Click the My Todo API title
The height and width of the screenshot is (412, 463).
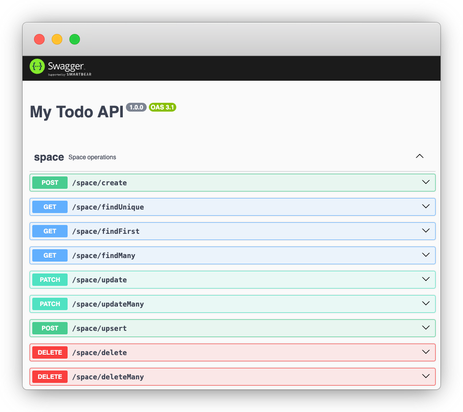[76, 112]
